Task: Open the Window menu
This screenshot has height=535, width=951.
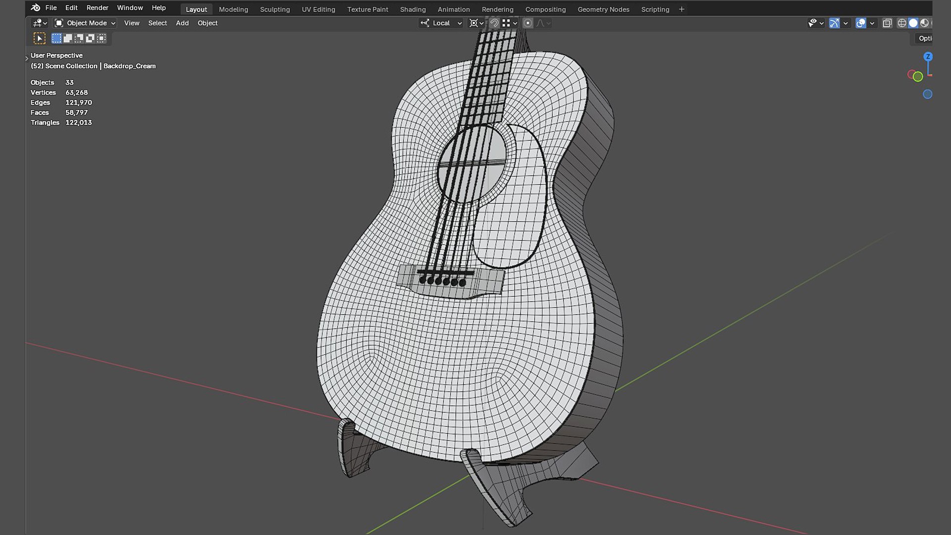Action: (130, 8)
